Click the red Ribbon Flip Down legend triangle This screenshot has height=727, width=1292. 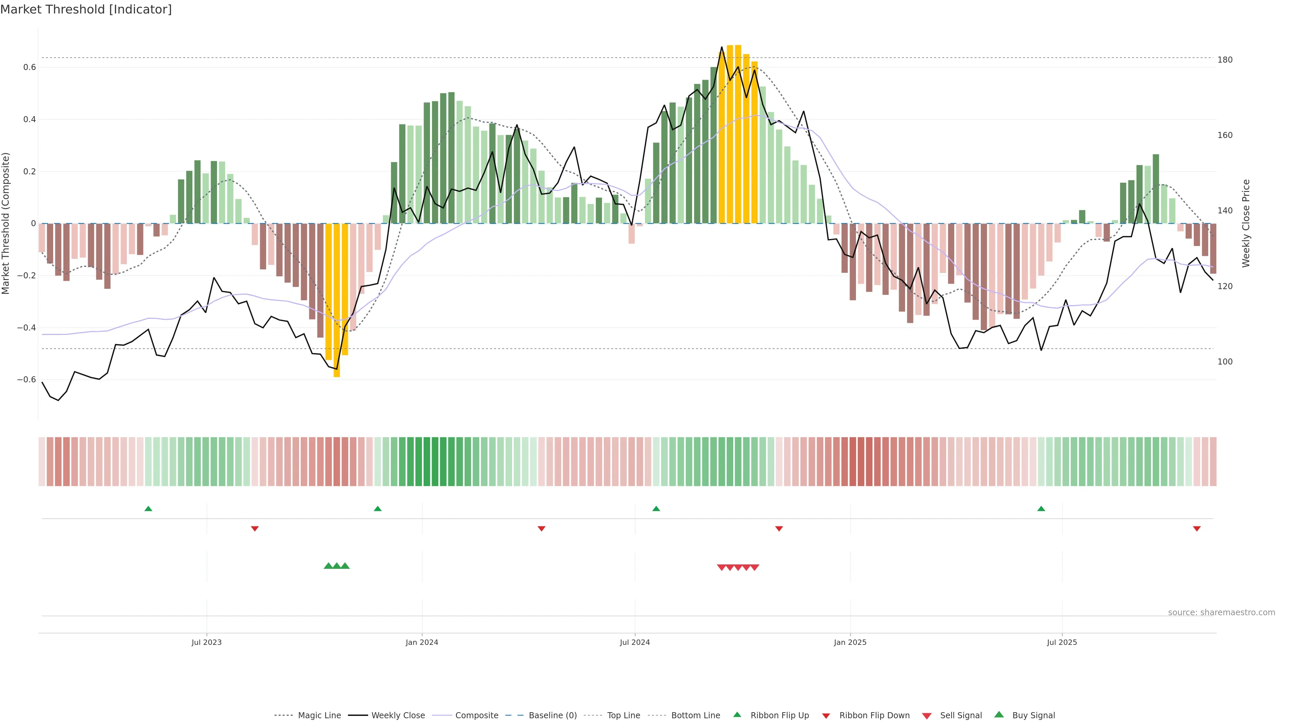click(x=826, y=716)
